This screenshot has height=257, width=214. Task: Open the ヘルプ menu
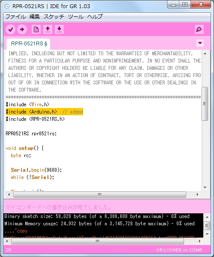(x=95, y=17)
